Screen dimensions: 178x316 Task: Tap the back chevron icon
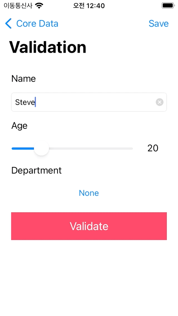coord(8,24)
